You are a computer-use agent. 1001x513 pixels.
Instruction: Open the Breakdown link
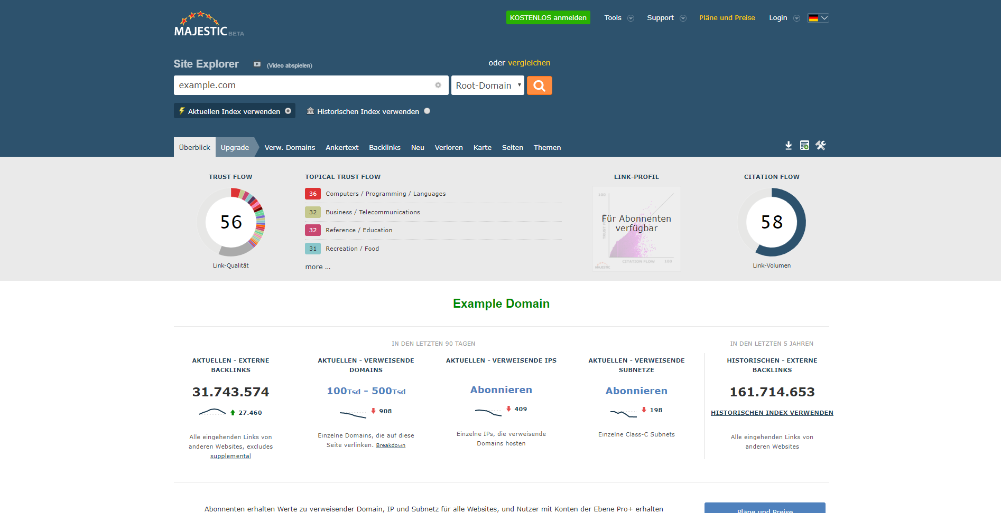click(391, 445)
